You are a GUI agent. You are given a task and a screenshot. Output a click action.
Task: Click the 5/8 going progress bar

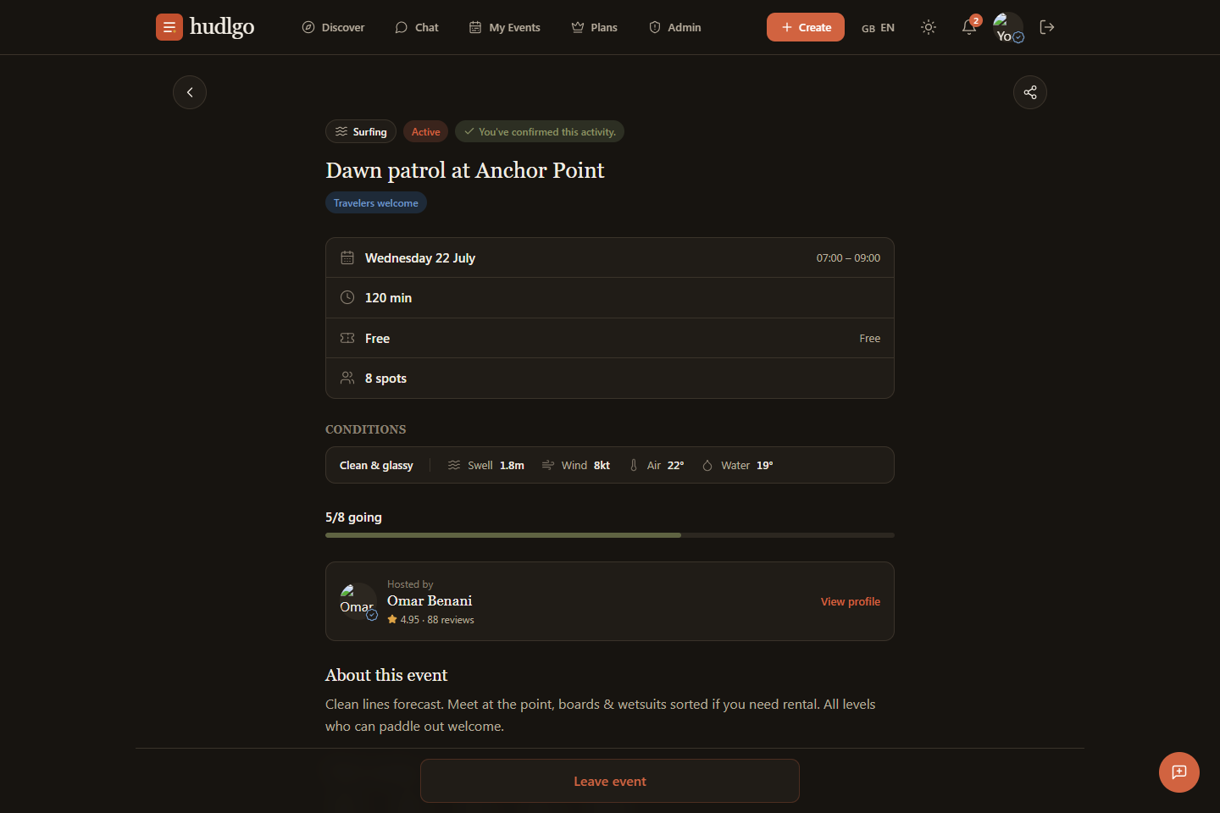pyautogui.click(x=610, y=535)
